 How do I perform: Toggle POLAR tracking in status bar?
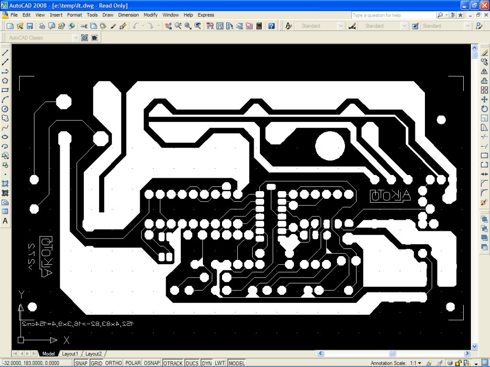[x=133, y=363]
